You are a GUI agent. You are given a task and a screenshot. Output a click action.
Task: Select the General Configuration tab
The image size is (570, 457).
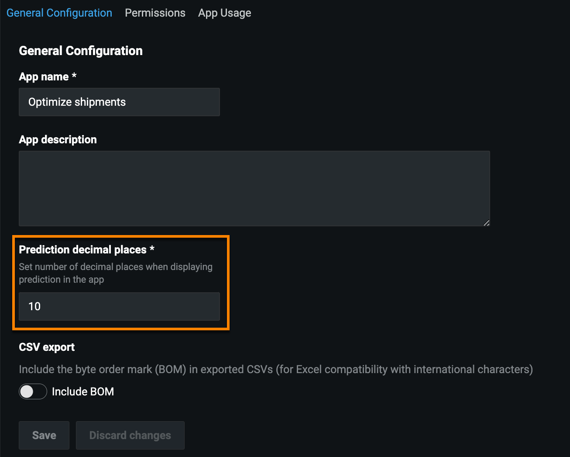tap(59, 13)
